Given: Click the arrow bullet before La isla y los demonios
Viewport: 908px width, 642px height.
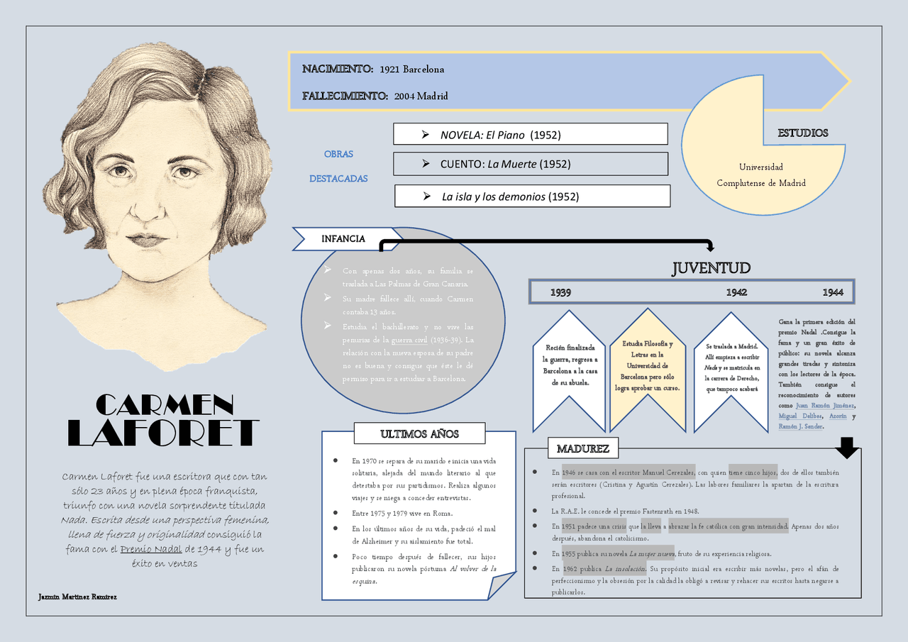Looking at the screenshot, I should point(426,197).
